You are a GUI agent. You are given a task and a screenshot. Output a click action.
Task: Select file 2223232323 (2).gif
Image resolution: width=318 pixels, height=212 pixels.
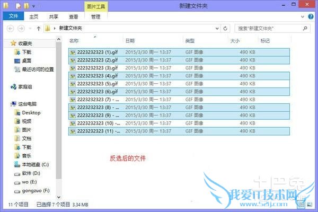click(179, 60)
